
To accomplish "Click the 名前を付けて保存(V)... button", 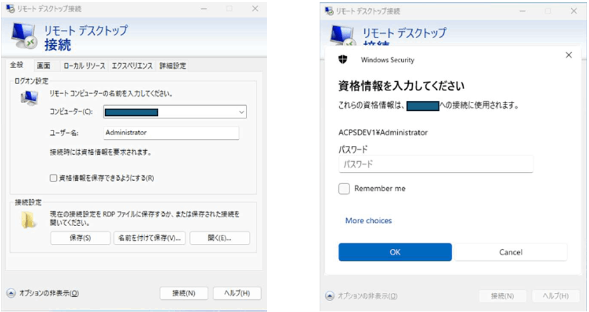I will click(x=149, y=238).
